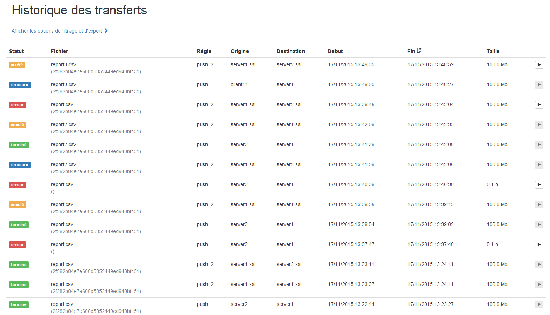Click the 0.1 o size at 13:40:38
Screen dimensions: 550x315
[492, 184]
